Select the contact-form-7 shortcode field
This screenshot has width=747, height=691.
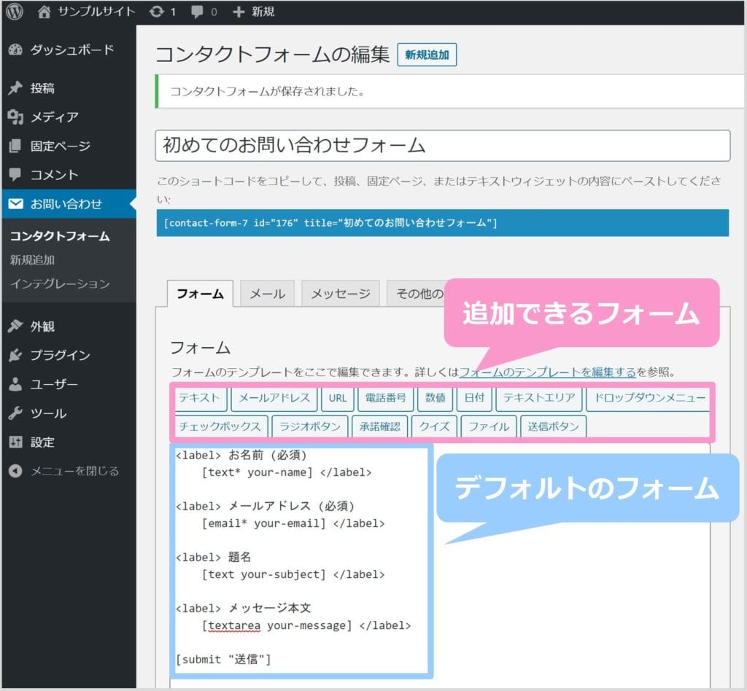click(x=443, y=223)
